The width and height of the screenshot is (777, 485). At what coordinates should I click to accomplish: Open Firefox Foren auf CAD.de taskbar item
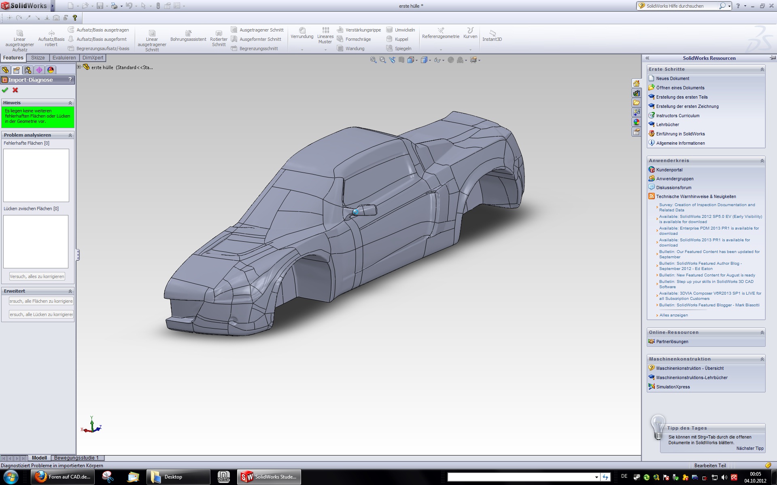(x=63, y=477)
